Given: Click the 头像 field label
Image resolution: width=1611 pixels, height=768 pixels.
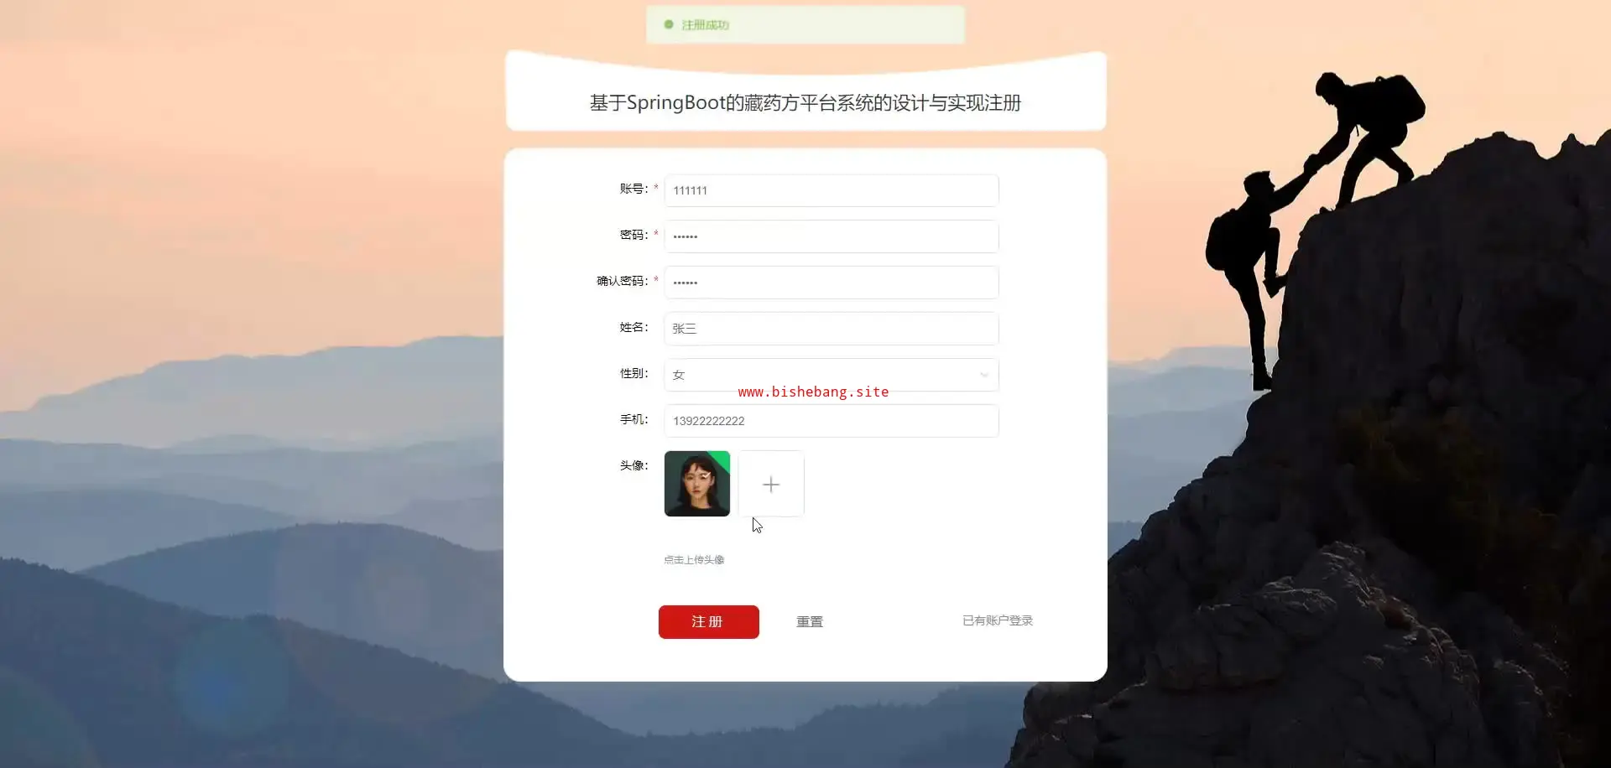Looking at the screenshot, I should pyautogui.click(x=633, y=465).
